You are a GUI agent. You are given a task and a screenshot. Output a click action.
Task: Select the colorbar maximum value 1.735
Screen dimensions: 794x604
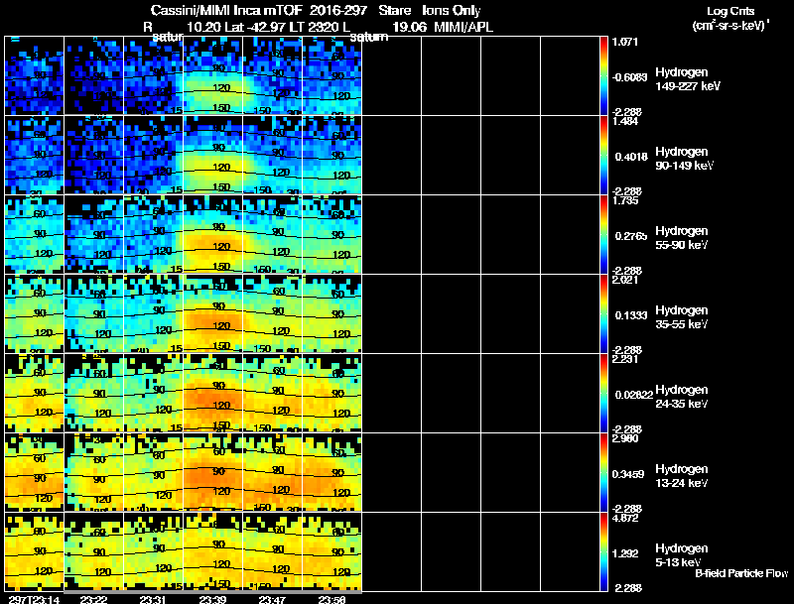pyautogui.click(x=625, y=200)
